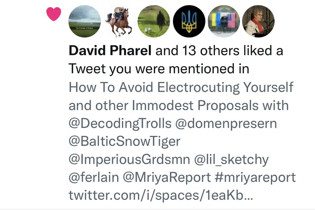Click the blue and yellow flag avatar

(x=224, y=22)
